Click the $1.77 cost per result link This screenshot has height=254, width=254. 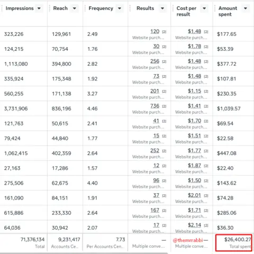pyautogui.click(x=195, y=151)
